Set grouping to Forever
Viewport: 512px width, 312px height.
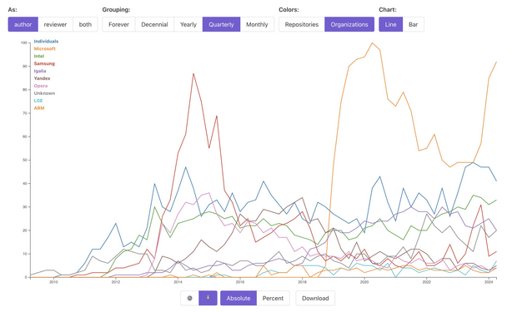pyautogui.click(x=118, y=24)
